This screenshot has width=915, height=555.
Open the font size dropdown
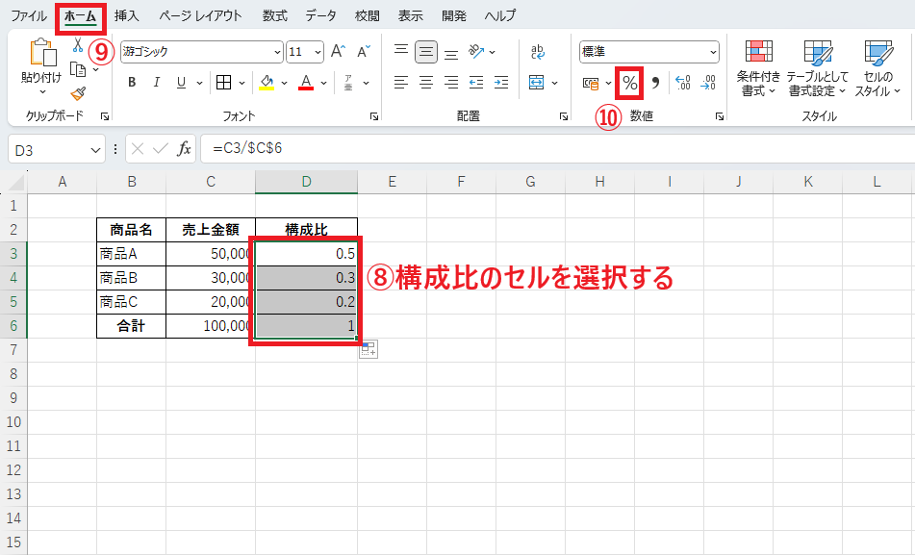318,52
